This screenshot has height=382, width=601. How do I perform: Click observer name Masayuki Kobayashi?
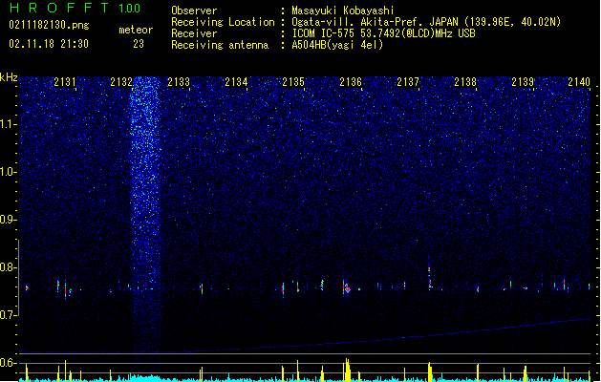[x=343, y=11]
